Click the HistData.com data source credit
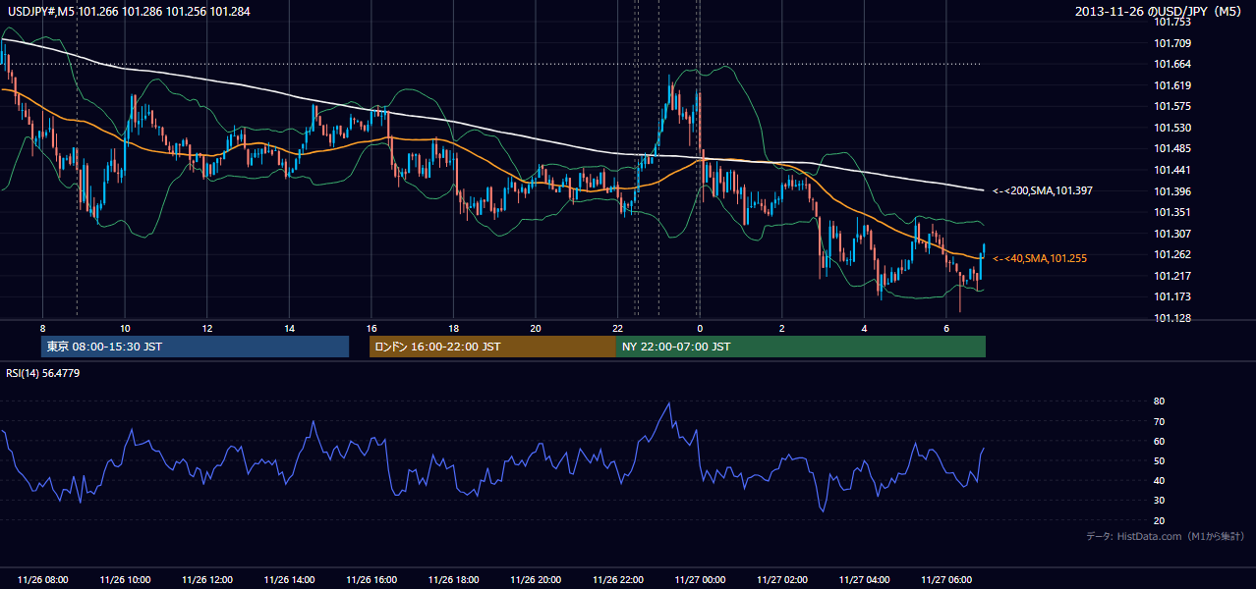This screenshot has width=1256, height=589. pyautogui.click(x=1166, y=536)
